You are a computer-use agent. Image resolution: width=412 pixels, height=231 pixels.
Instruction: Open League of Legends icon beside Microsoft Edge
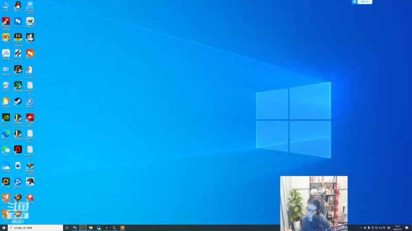coord(18,134)
